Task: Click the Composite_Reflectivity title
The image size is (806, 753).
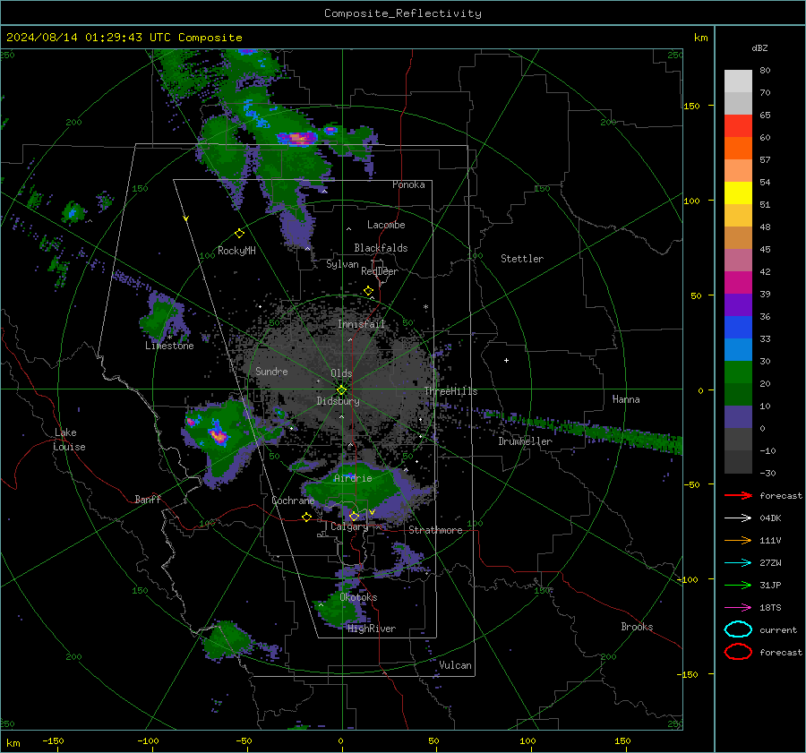Action: 403,13
